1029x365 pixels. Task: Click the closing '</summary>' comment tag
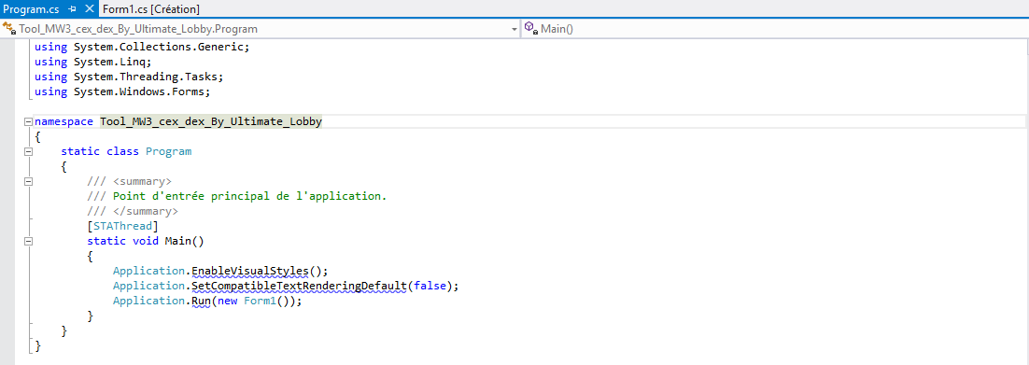(x=146, y=211)
